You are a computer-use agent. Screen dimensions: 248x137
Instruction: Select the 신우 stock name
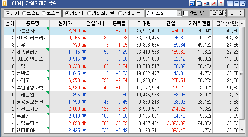[21, 45]
